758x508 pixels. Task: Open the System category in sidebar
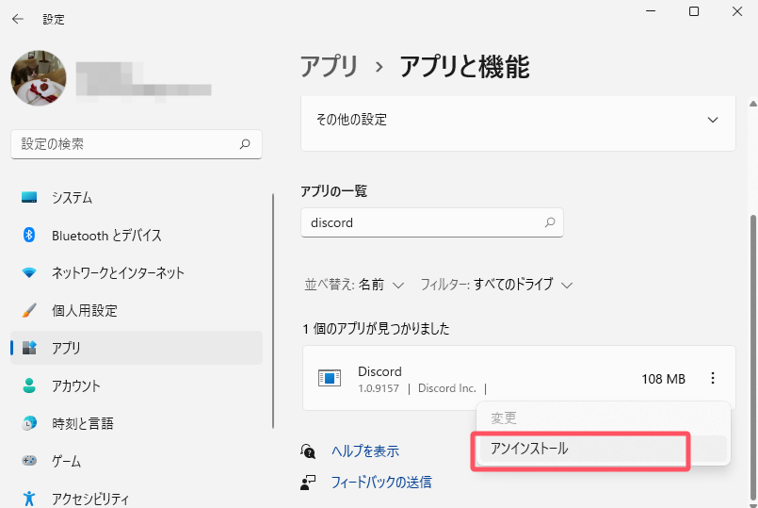(72, 198)
